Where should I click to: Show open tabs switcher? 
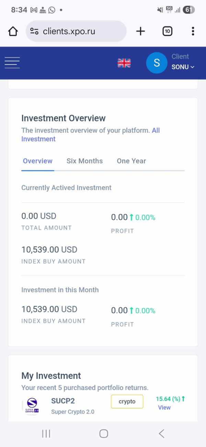tap(167, 31)
